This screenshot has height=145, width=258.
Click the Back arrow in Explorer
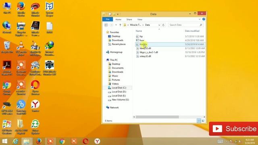pos(106,25)
